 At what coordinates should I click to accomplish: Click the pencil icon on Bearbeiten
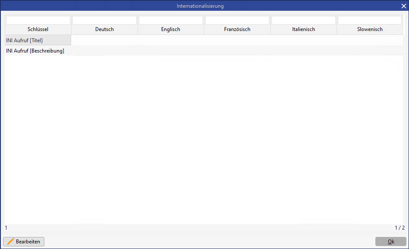10,242
